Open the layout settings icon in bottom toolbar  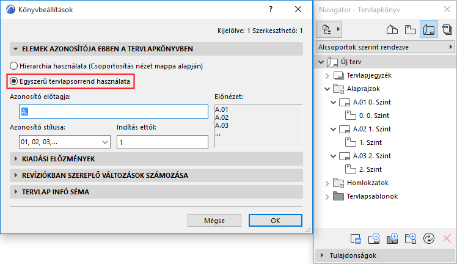[357, 238]
